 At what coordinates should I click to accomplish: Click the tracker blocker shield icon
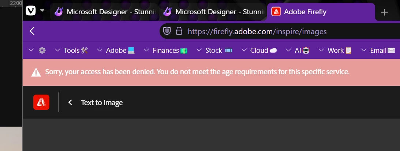[167, 31]
